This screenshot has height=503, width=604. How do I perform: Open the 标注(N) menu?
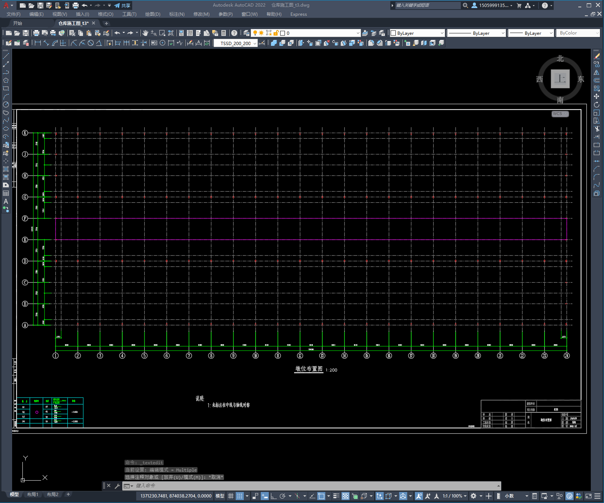(x=177, y=14)
